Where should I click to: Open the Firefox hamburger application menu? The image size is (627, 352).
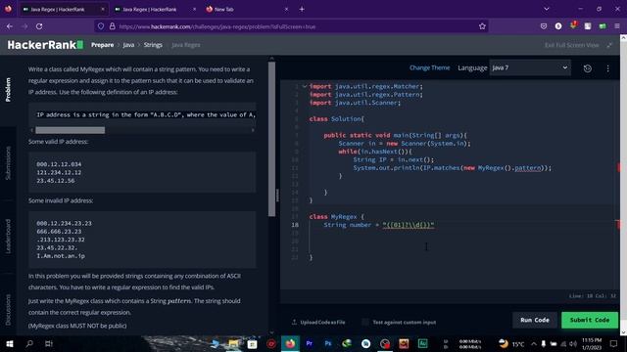617,26
